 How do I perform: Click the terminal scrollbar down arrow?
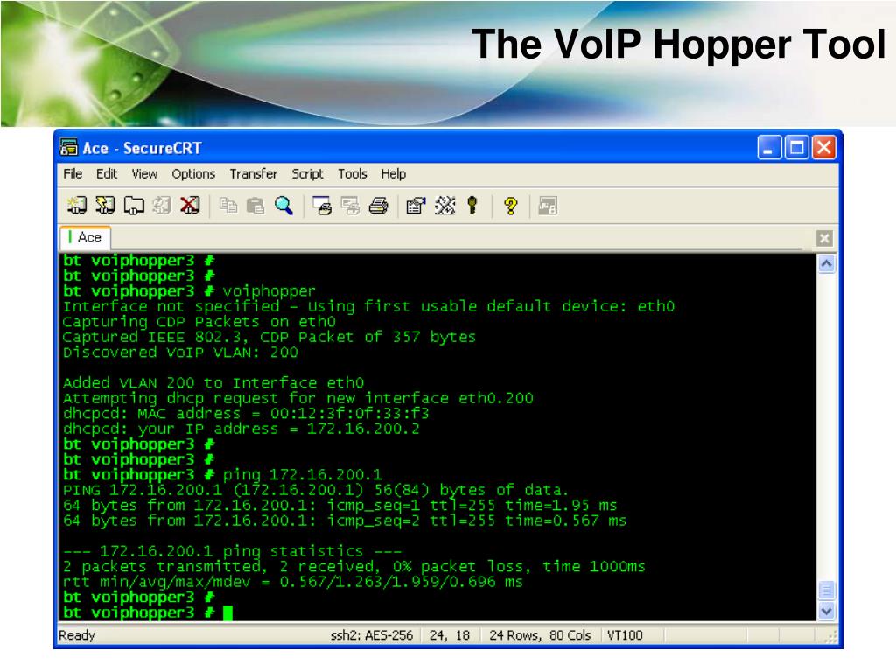point(826,611)
